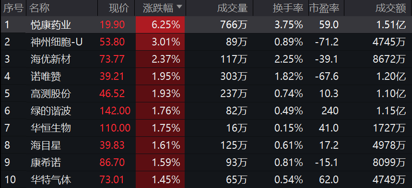Viewport: 412px width, 188px height.
Task: Select the 诺唯赞 stock name
Action: click(x=46, y=77)
